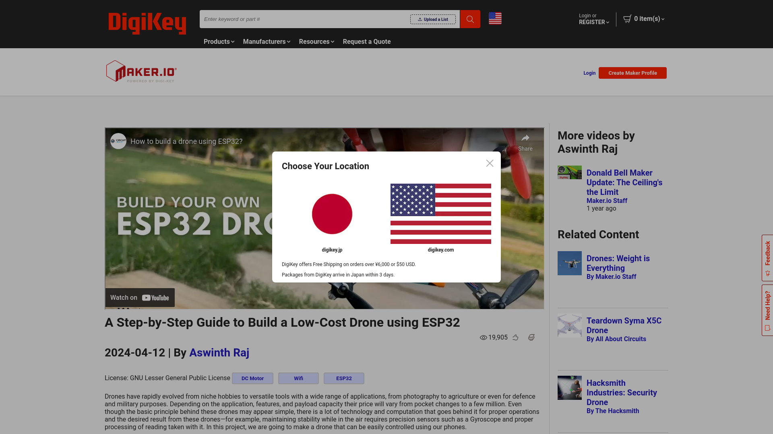Click the DigiKey logo

(147, 23)
